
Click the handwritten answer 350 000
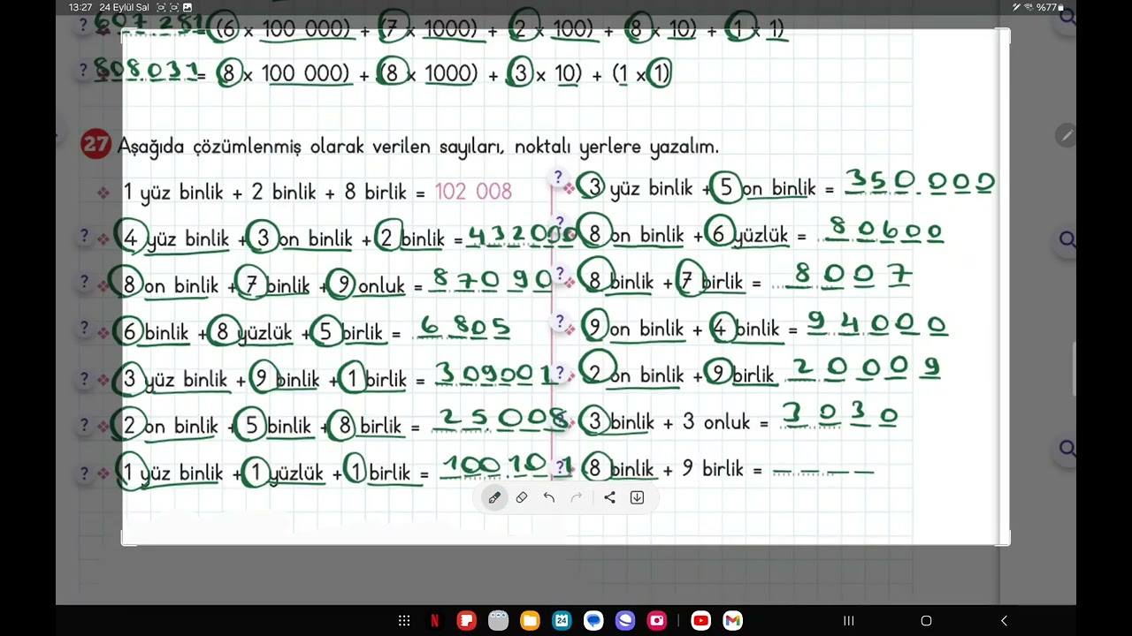920,183
